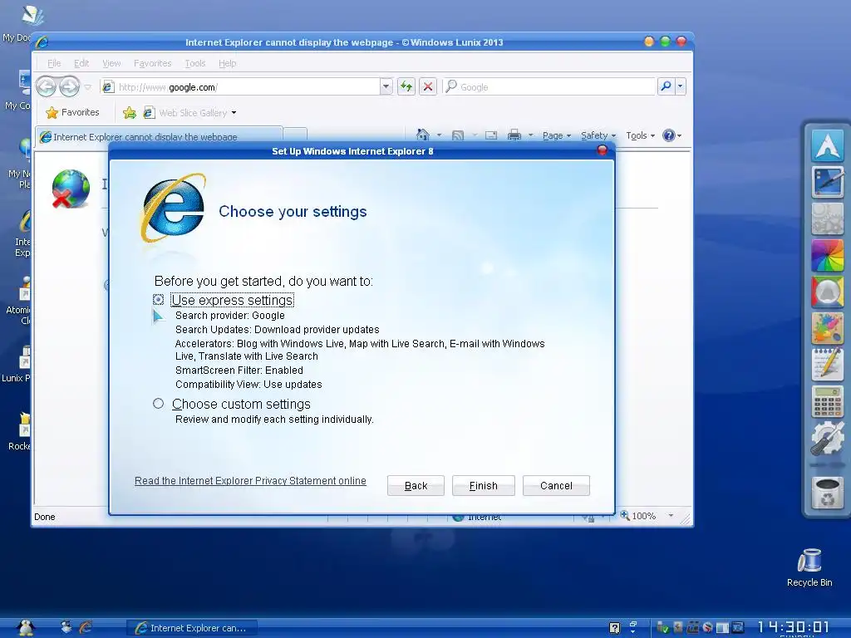Open the wrench and gear tools dock icon
This screenshot has height=638, width=851.
click(x=828, y=439)
